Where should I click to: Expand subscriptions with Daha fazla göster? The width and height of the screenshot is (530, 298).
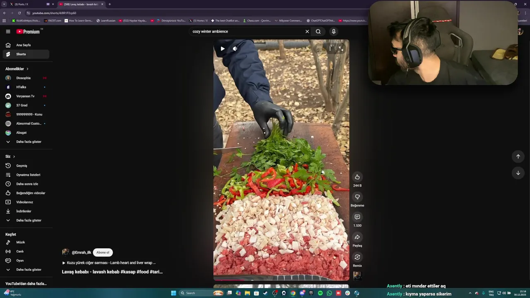(x=26, y=142)
